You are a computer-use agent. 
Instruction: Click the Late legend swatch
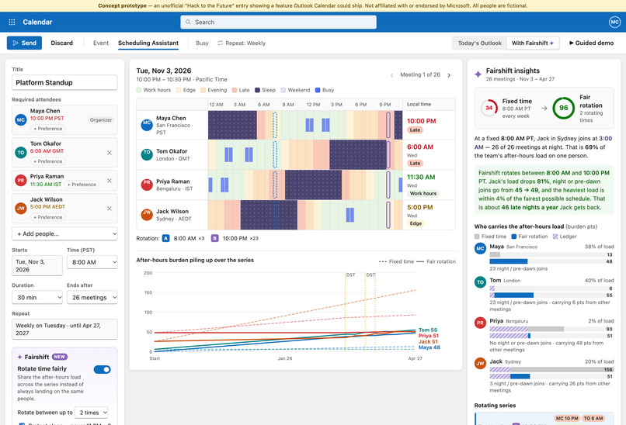click(x=235, y=90)
